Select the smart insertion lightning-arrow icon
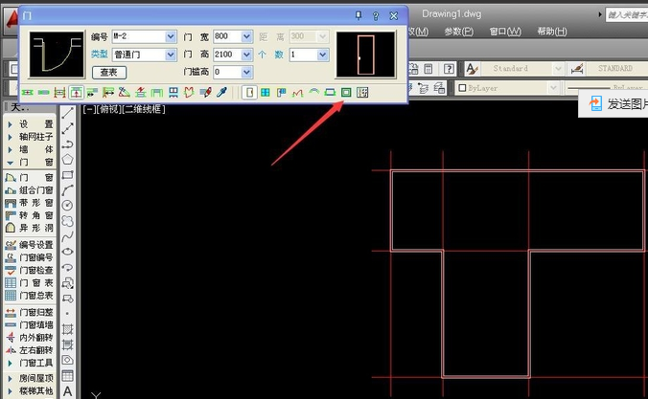 pyautogui.click(x=141, y=93)
